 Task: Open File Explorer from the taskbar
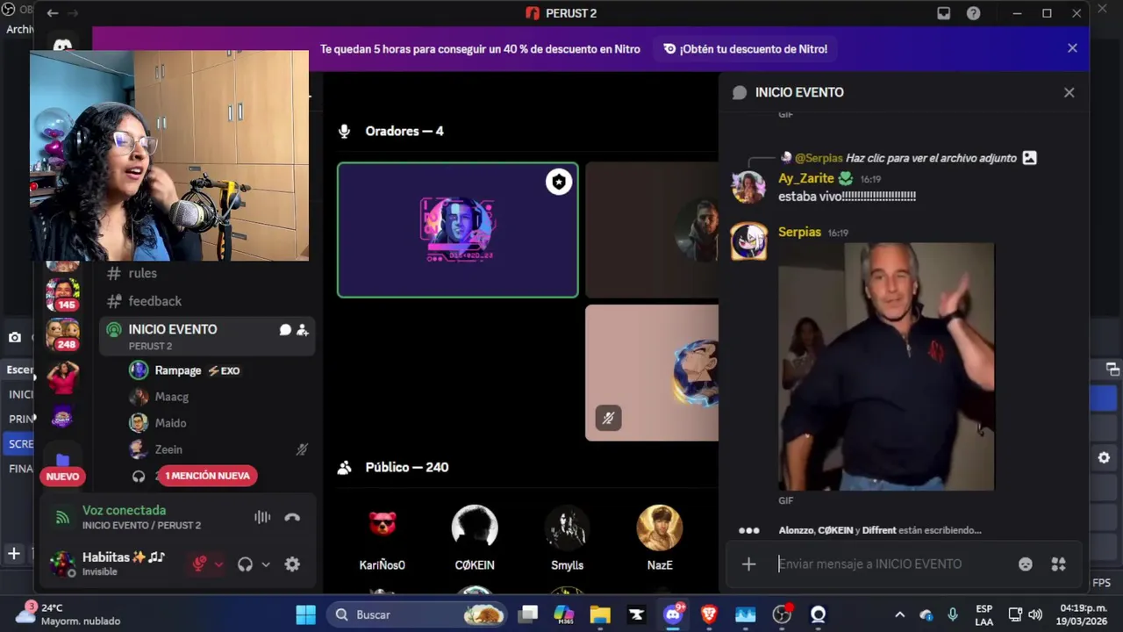(600, 614)
